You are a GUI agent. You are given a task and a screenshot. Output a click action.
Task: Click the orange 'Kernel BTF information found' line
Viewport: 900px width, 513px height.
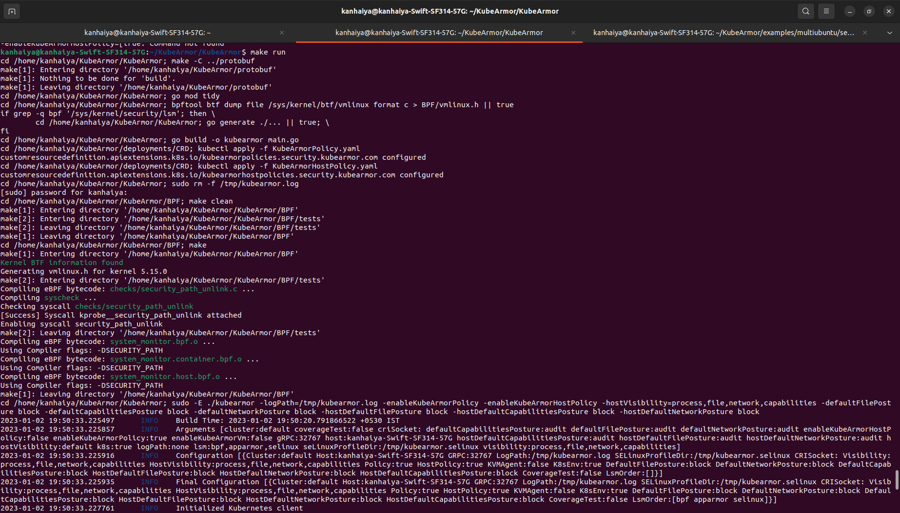pos(62,262)
